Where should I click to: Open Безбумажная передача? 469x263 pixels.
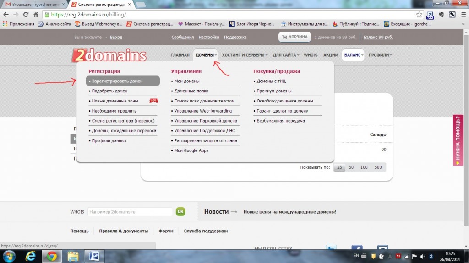pyautogui.click(x=281, y=121)
